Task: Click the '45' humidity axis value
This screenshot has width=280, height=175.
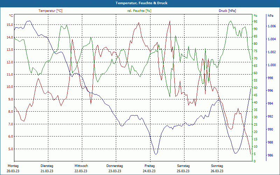Action: pyautogui.click(x=255, y=95)
